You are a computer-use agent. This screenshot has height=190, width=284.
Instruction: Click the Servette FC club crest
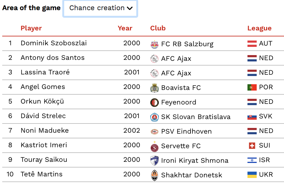154,147
